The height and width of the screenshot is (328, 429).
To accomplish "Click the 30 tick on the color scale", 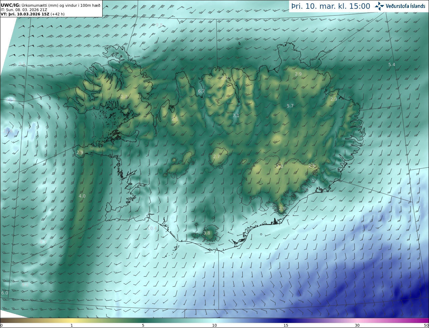I will [357, 325].
